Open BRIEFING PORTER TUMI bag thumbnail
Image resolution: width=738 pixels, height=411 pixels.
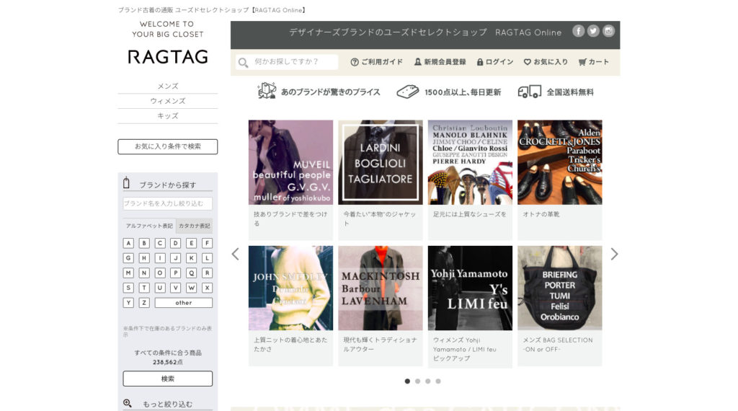(x=559, y=288)
